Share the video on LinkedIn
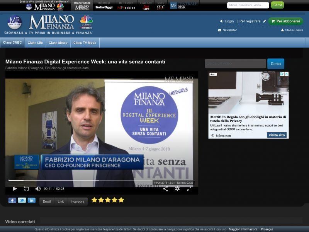The width and height of the screenshot is (309, 232). click(32, 201)
